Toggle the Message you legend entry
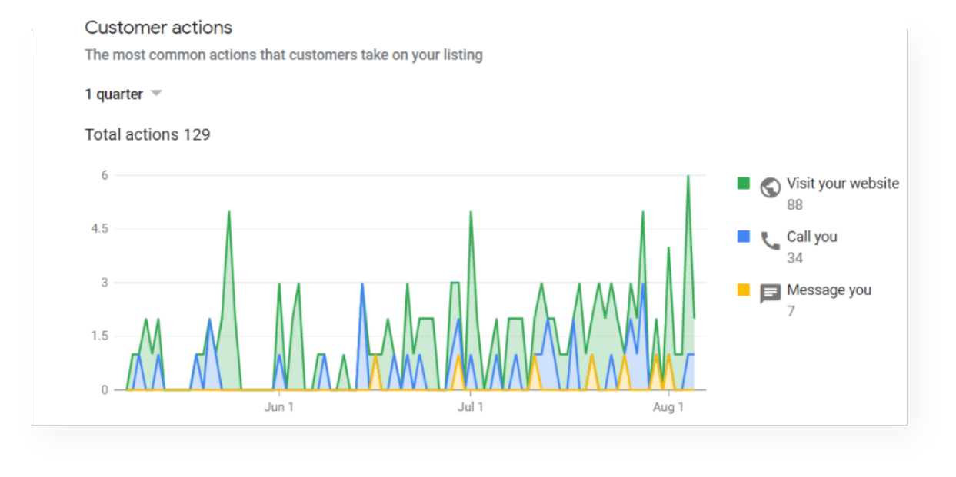956x477 pixels. click(x=829, y=290)
